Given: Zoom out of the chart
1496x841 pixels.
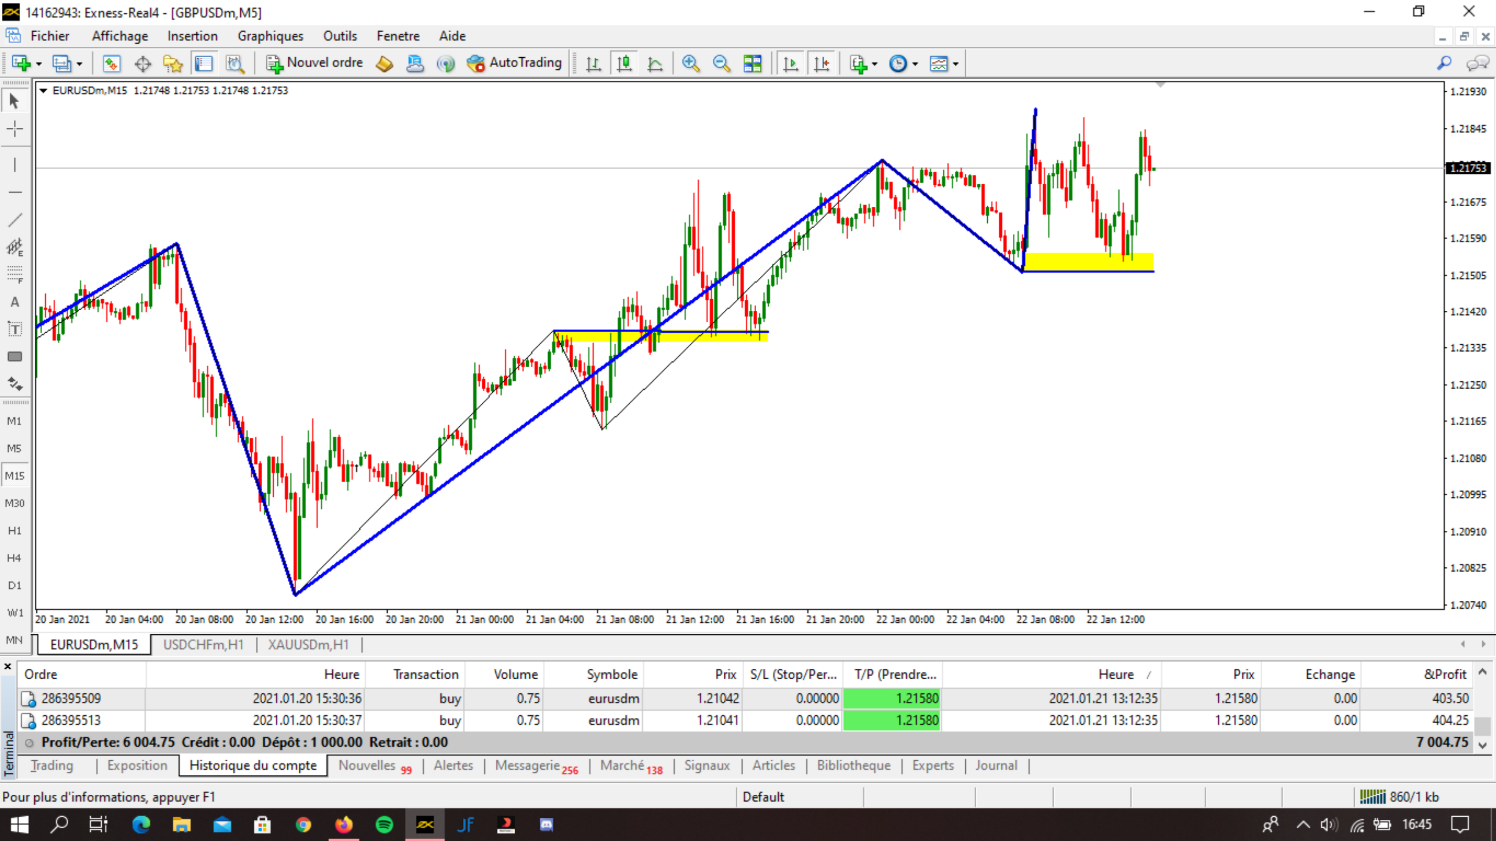Looking at the screenshot, I should (720, 63).
